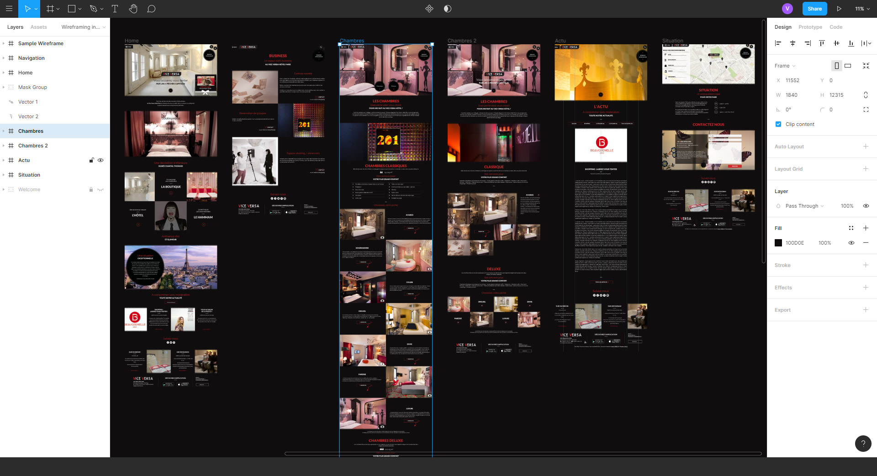
Task: Toggle layer visibility eye next to 100%
Action: [866, 206]
